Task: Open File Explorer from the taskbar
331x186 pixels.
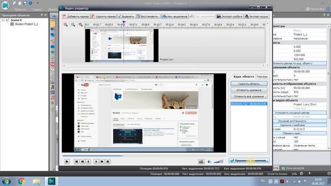Action: coord(37,181)
